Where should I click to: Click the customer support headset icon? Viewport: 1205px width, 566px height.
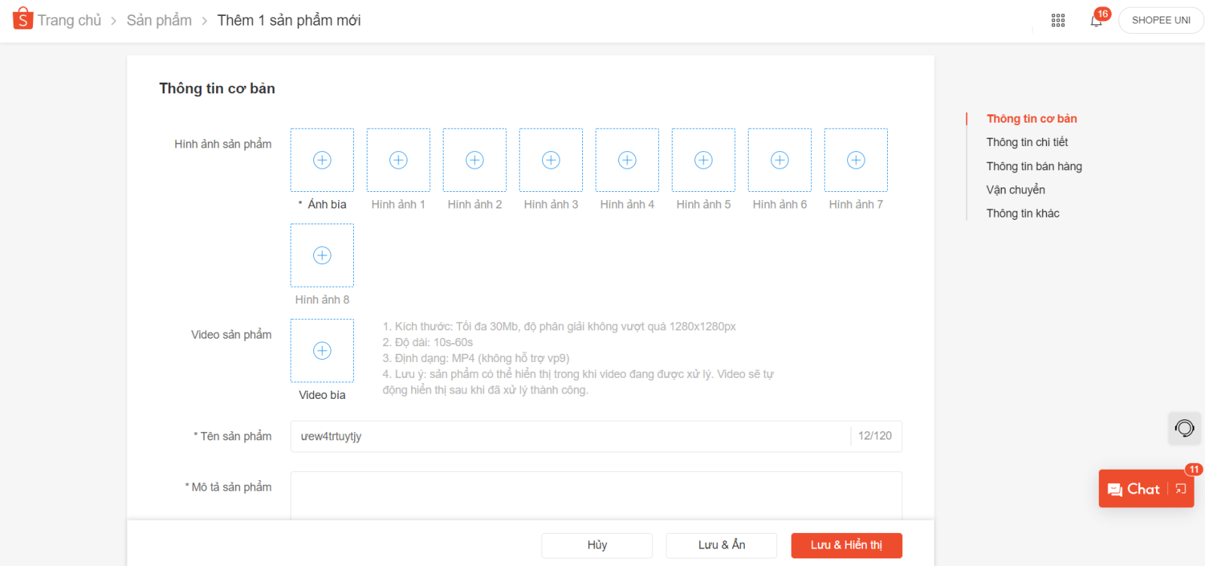click(x=1184, y=428)
